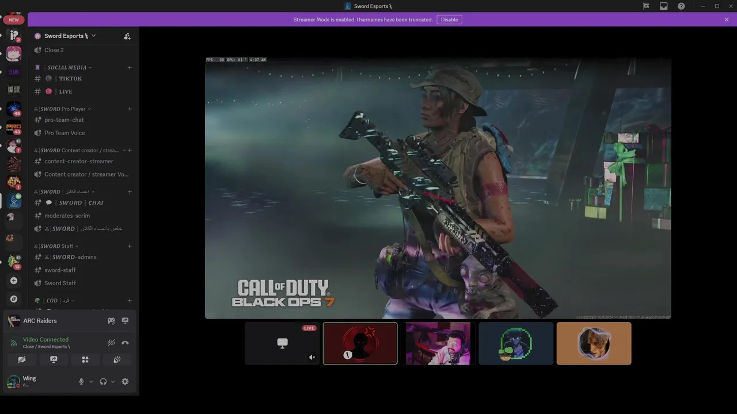The height and width of the screenshot is (414, 737).
Task: Open the server with the 45 notification badge
Action: tap(14, 108)
